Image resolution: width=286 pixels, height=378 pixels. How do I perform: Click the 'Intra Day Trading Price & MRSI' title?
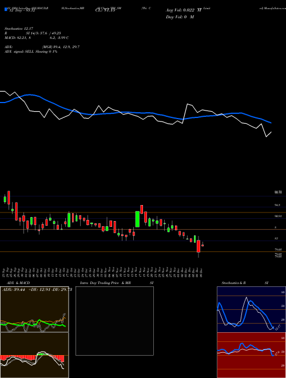tap(117, 283)
